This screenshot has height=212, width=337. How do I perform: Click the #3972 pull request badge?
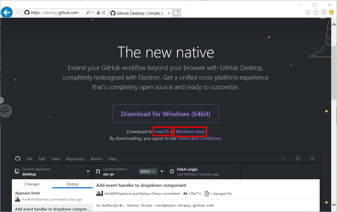click(x=147, y=171)
